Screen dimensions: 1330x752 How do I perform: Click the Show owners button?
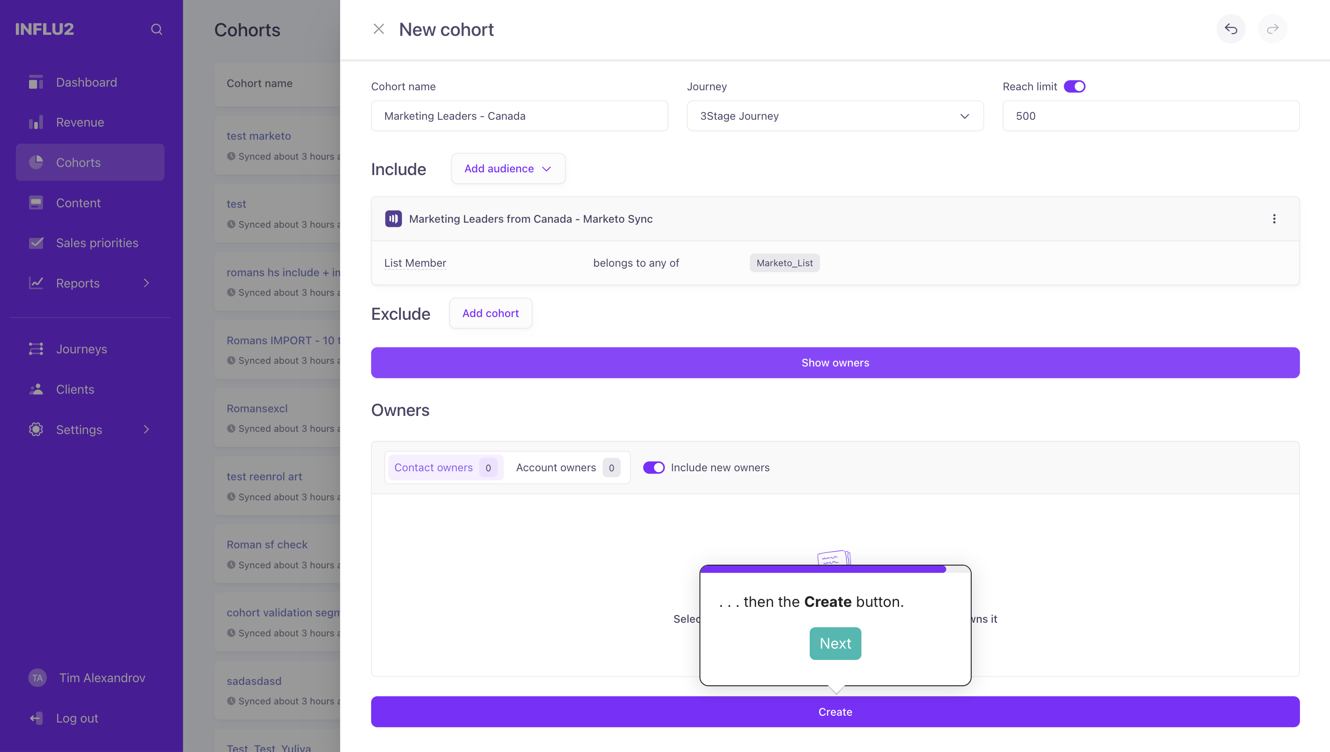click(835, 362)
